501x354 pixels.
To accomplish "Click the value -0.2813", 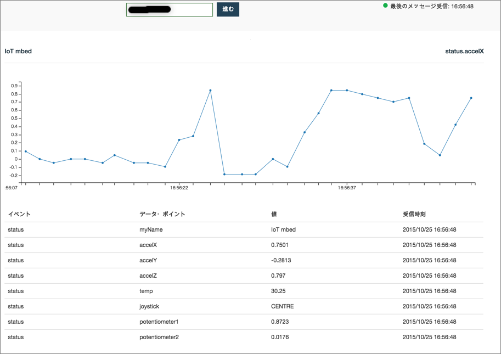I will coord(281,260).
